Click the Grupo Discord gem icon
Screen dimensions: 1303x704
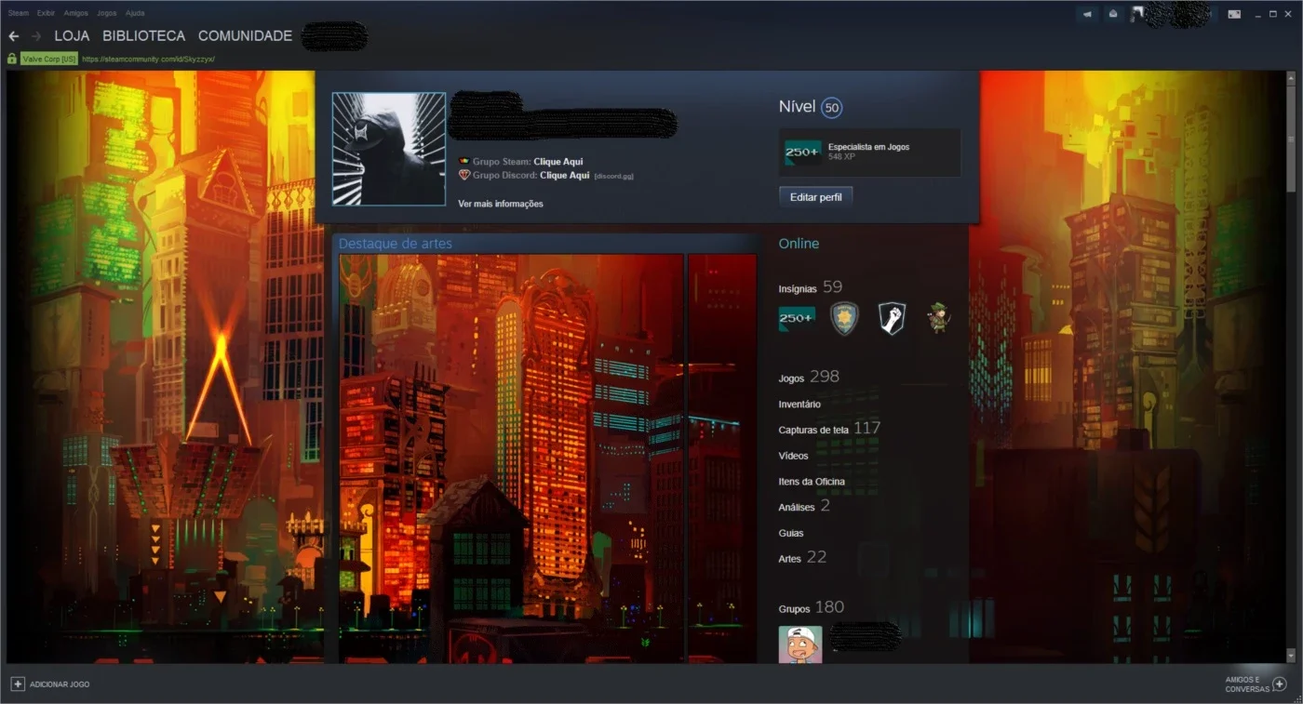click(x=464, y=175)
